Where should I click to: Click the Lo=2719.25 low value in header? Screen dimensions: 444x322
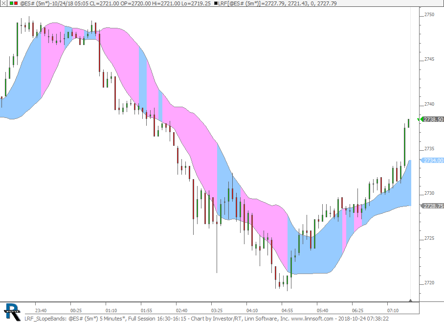coord(197,3)
